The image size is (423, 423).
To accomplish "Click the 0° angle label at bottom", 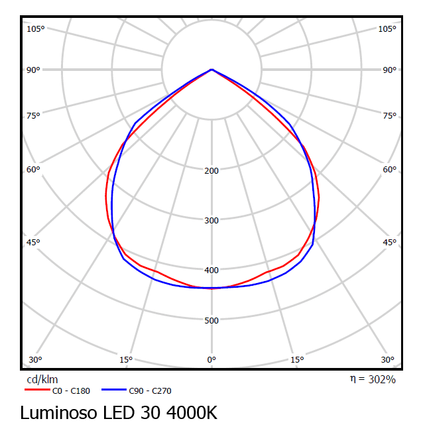I will (x=211, y=360).
